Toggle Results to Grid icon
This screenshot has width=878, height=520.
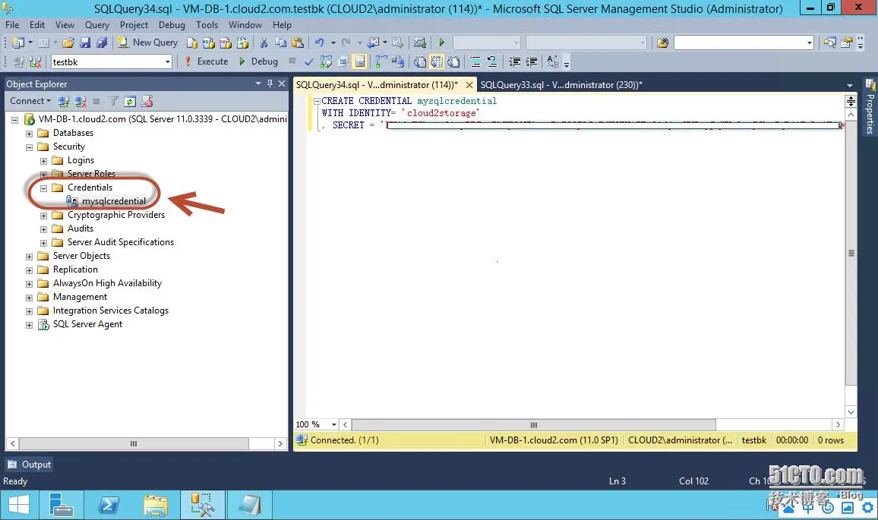436,61
